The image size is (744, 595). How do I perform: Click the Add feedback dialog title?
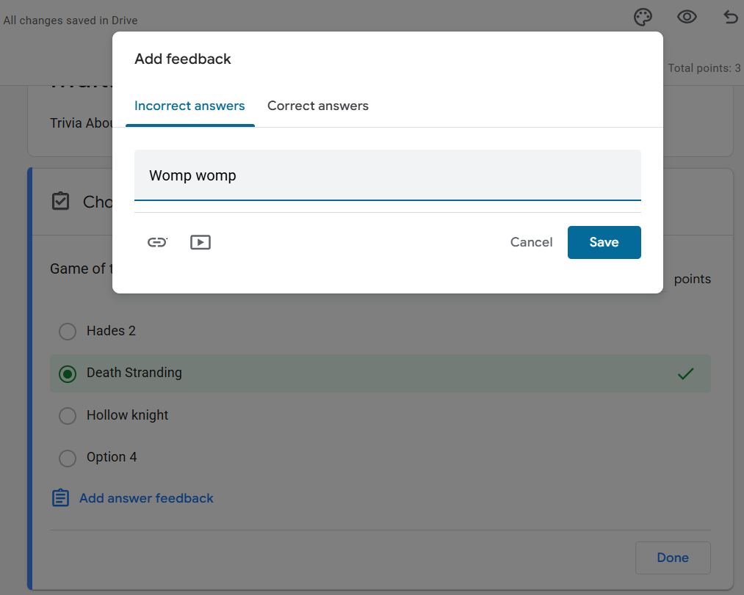[x=183, y=59]
